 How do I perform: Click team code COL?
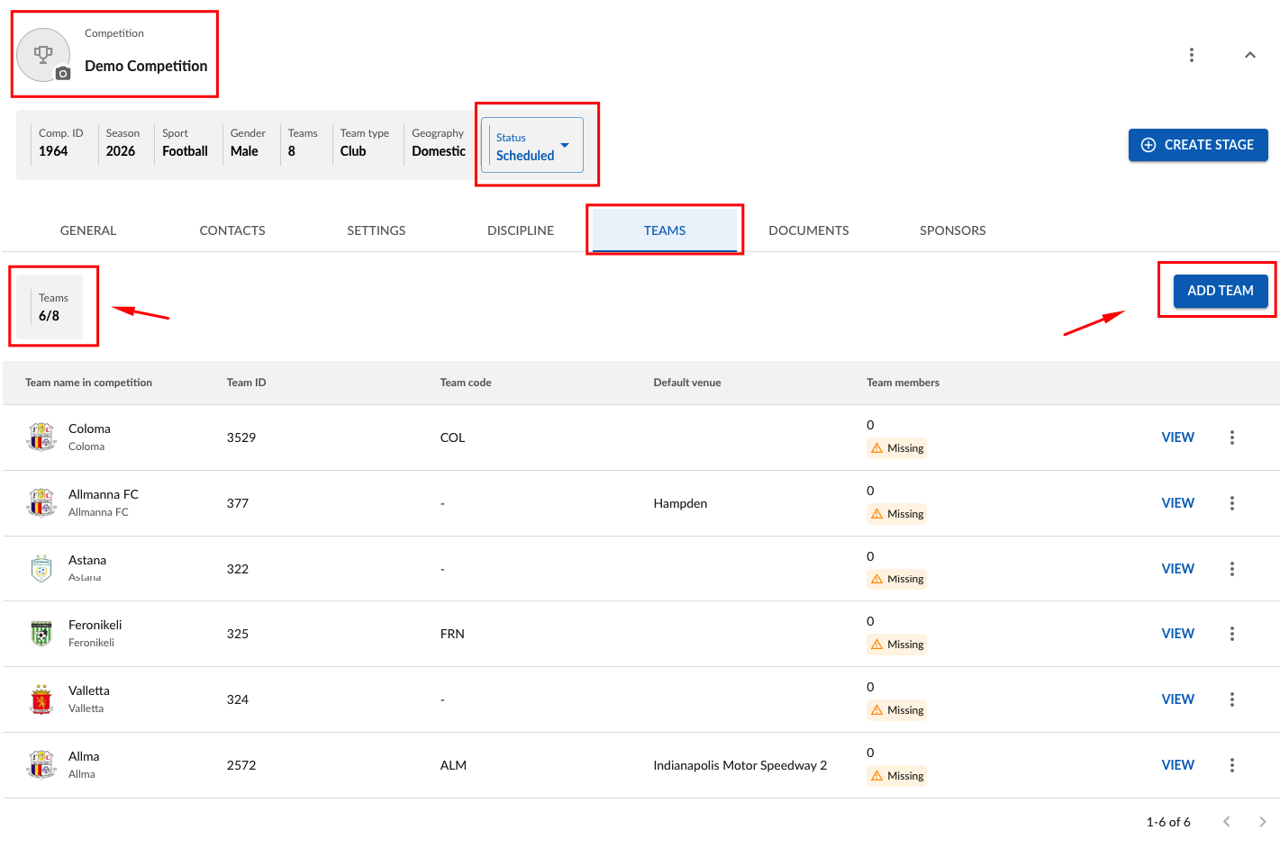(452, 438)
